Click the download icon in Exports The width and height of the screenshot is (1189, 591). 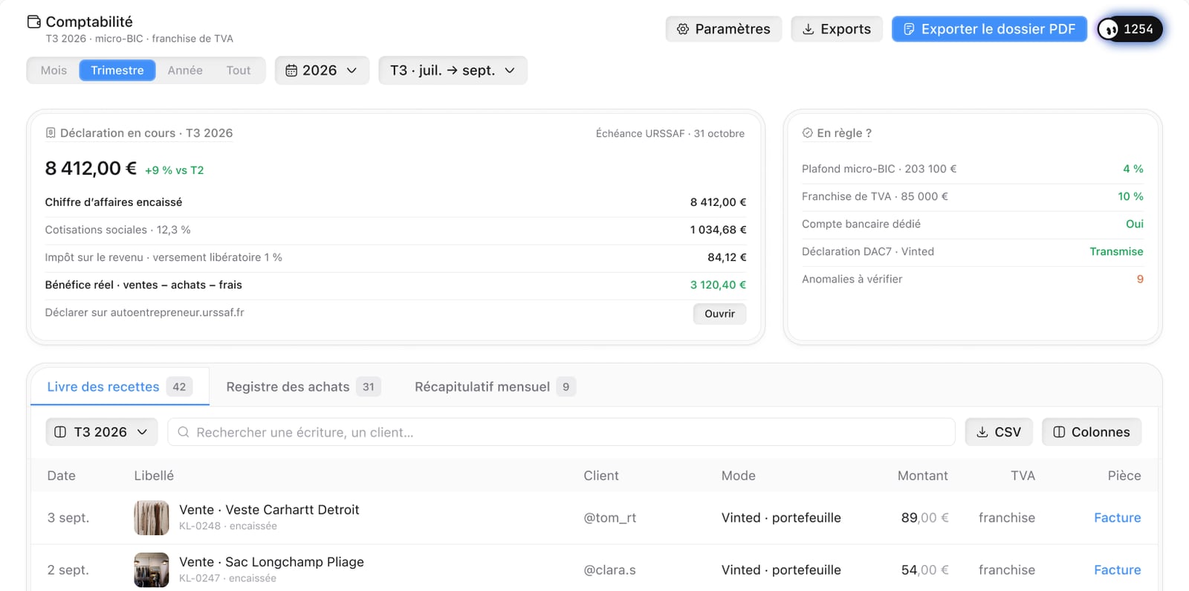click(x=809, y=29)
